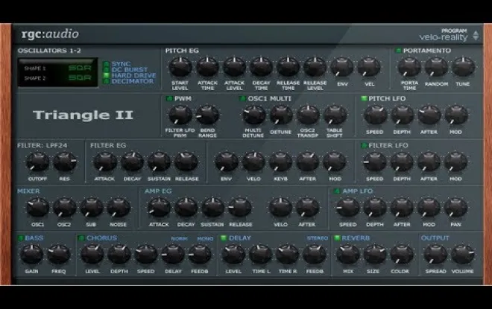Screen dimensions: 492x309
Task: Enable the DECIMATOR LED
Action: 107,81
